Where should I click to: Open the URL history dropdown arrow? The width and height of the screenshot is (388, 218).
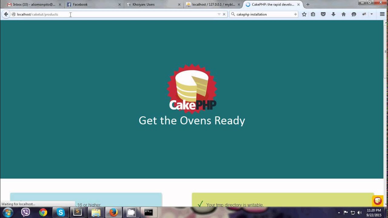(219, 14)
